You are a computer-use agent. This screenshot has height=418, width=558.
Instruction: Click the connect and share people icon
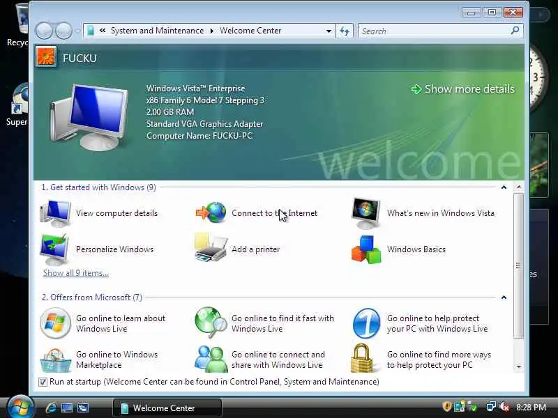coord(211,359)
